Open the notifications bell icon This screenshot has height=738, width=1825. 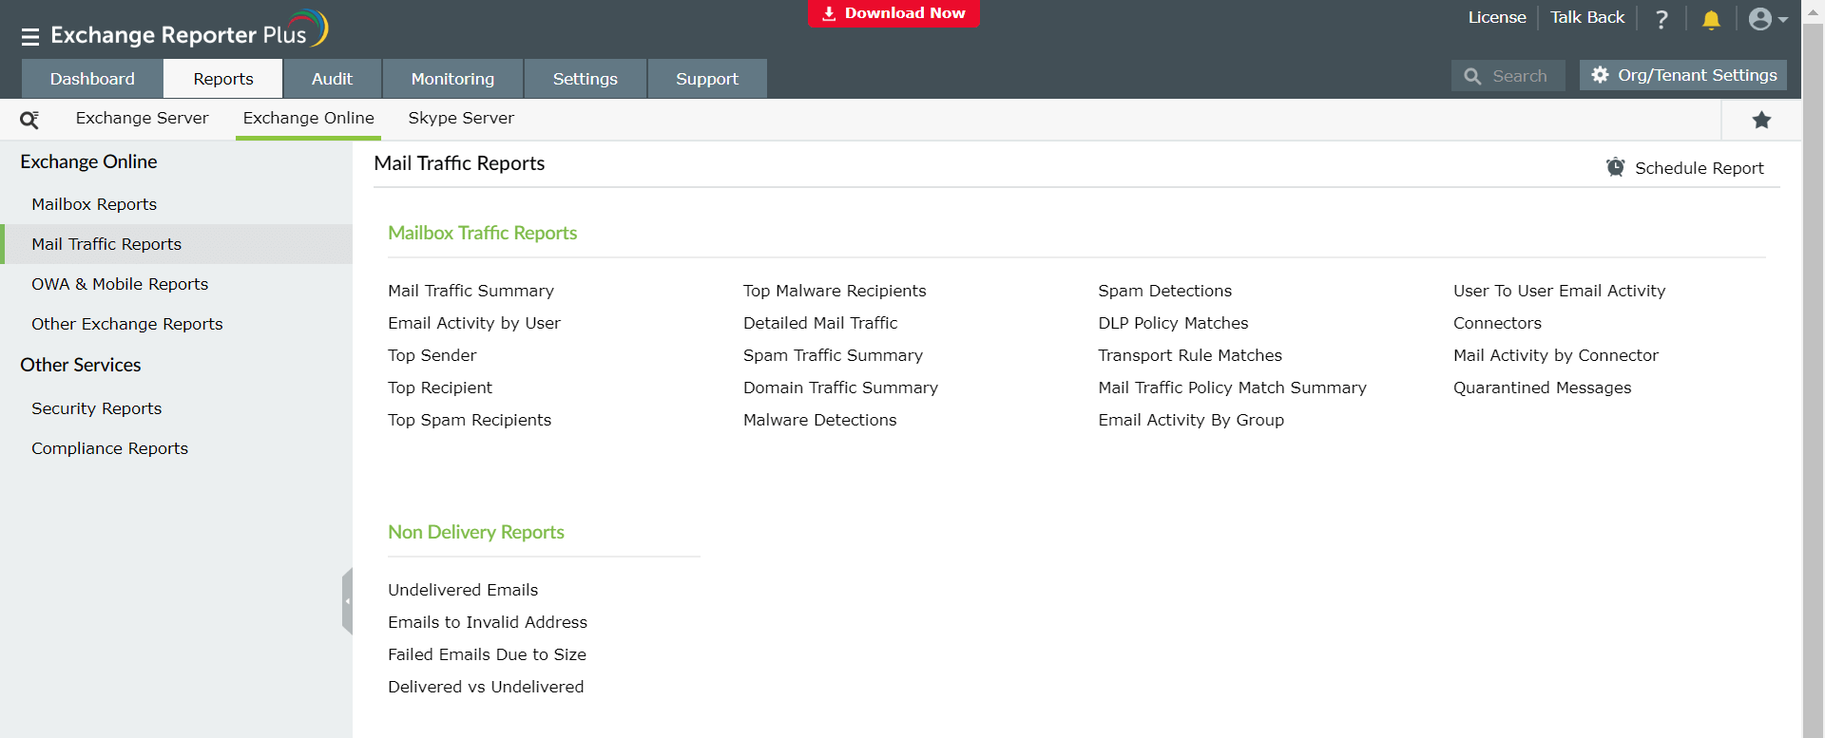click(x=1711, y=20)
